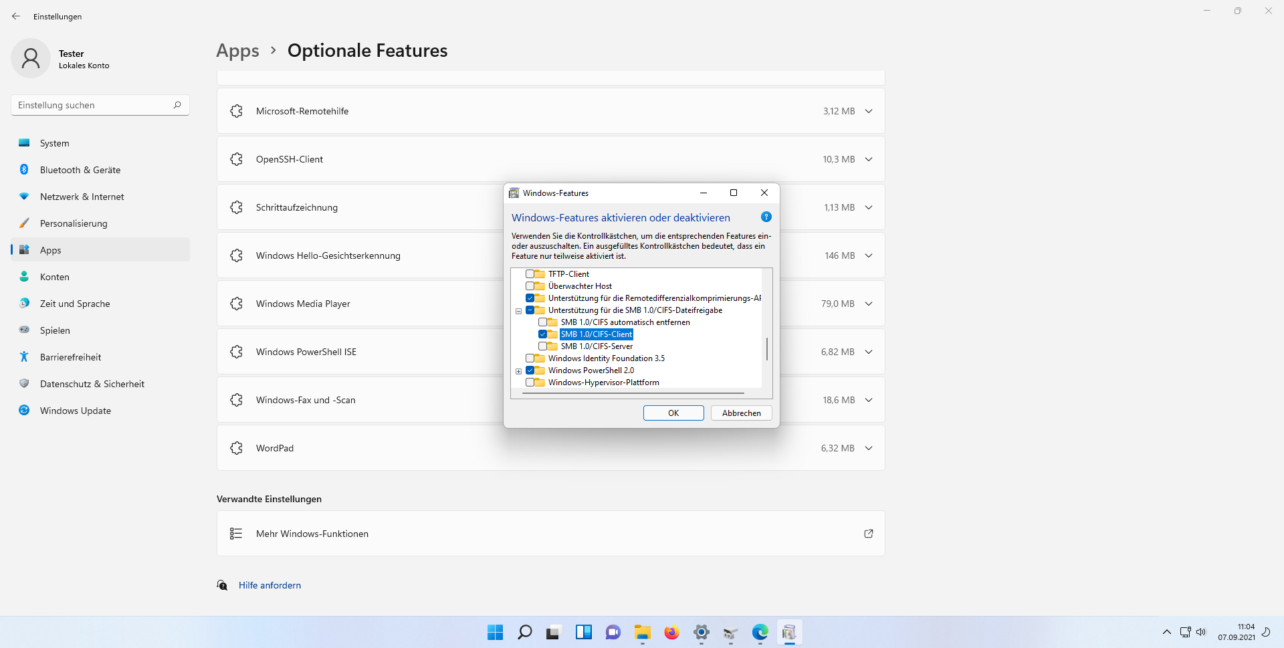1284x648 pixels.
Task: Click the Settings gear in the taskbar
Action: [x=701, y=632]
